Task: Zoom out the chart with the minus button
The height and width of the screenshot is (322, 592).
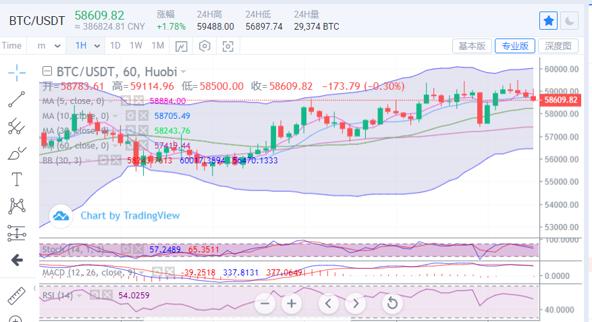Action: point(265,303)
